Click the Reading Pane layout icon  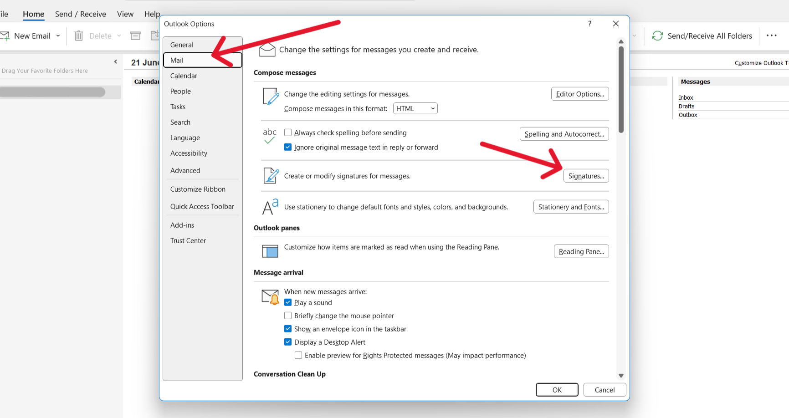[x=270, y=251]
